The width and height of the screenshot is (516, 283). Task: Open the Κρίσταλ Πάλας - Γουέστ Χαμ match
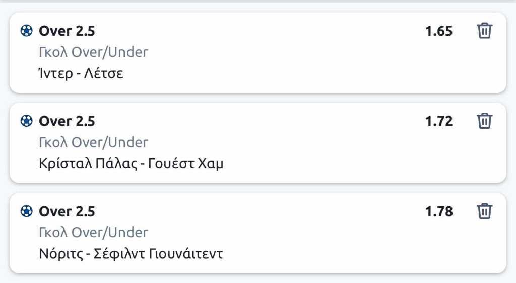tap(131, 164)
